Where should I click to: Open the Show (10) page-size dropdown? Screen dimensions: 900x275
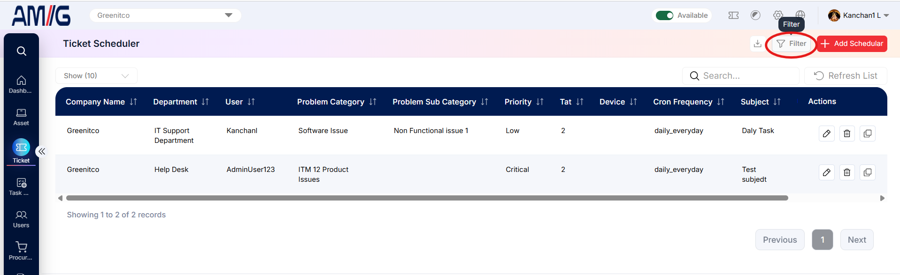coord(96,76)
